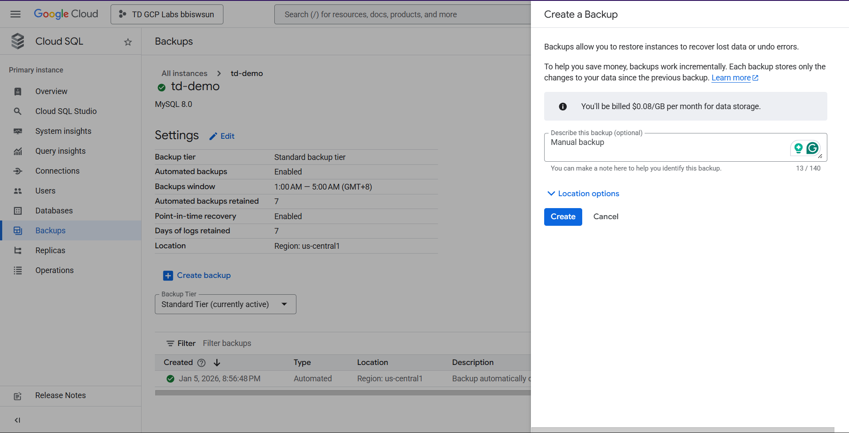Image resolution: width=849 pixels, height=433 pixels.
Task: Sort backups by Created arrow
Action: [x=217, y=363]
